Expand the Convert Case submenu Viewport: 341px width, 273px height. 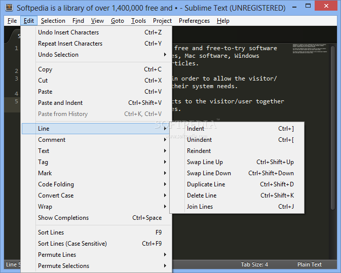click(x=97, y=196)
